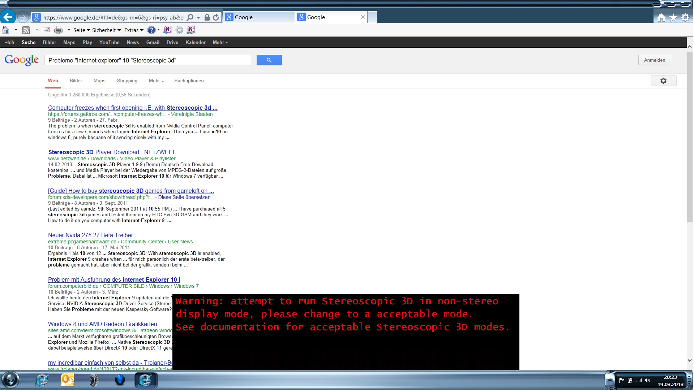Click the blue Help question mark icon
694x390 pixels.
point(151,30)
